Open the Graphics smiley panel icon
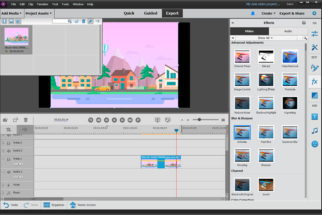 (315, 144)
